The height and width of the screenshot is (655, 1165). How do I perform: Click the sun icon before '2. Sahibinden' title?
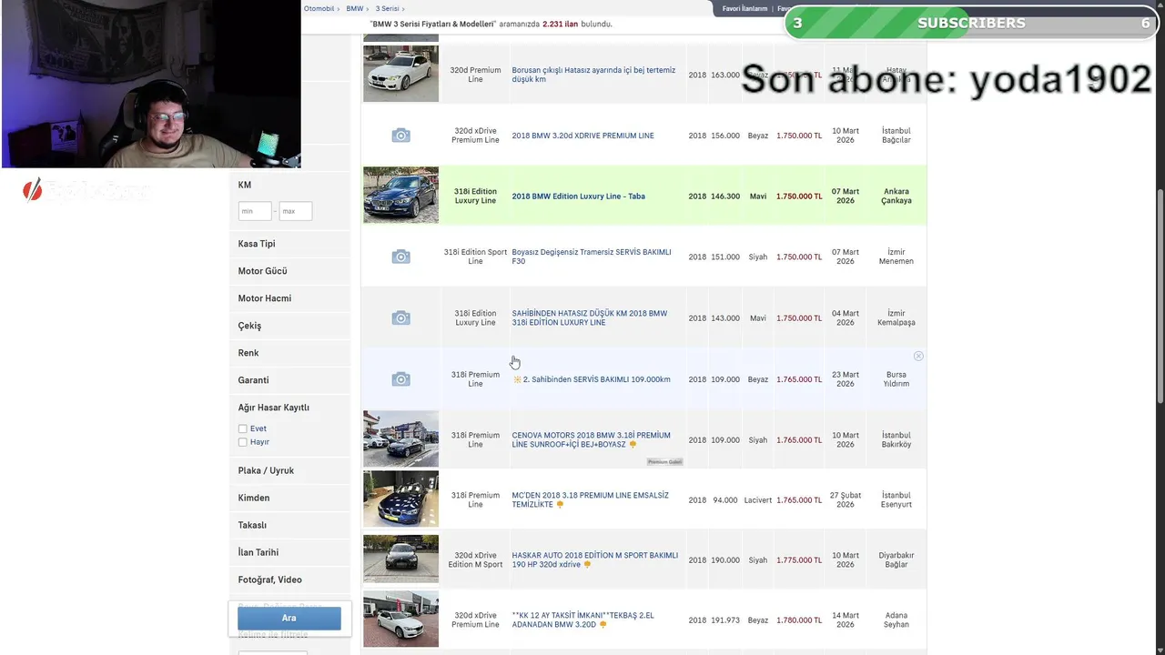517,379
